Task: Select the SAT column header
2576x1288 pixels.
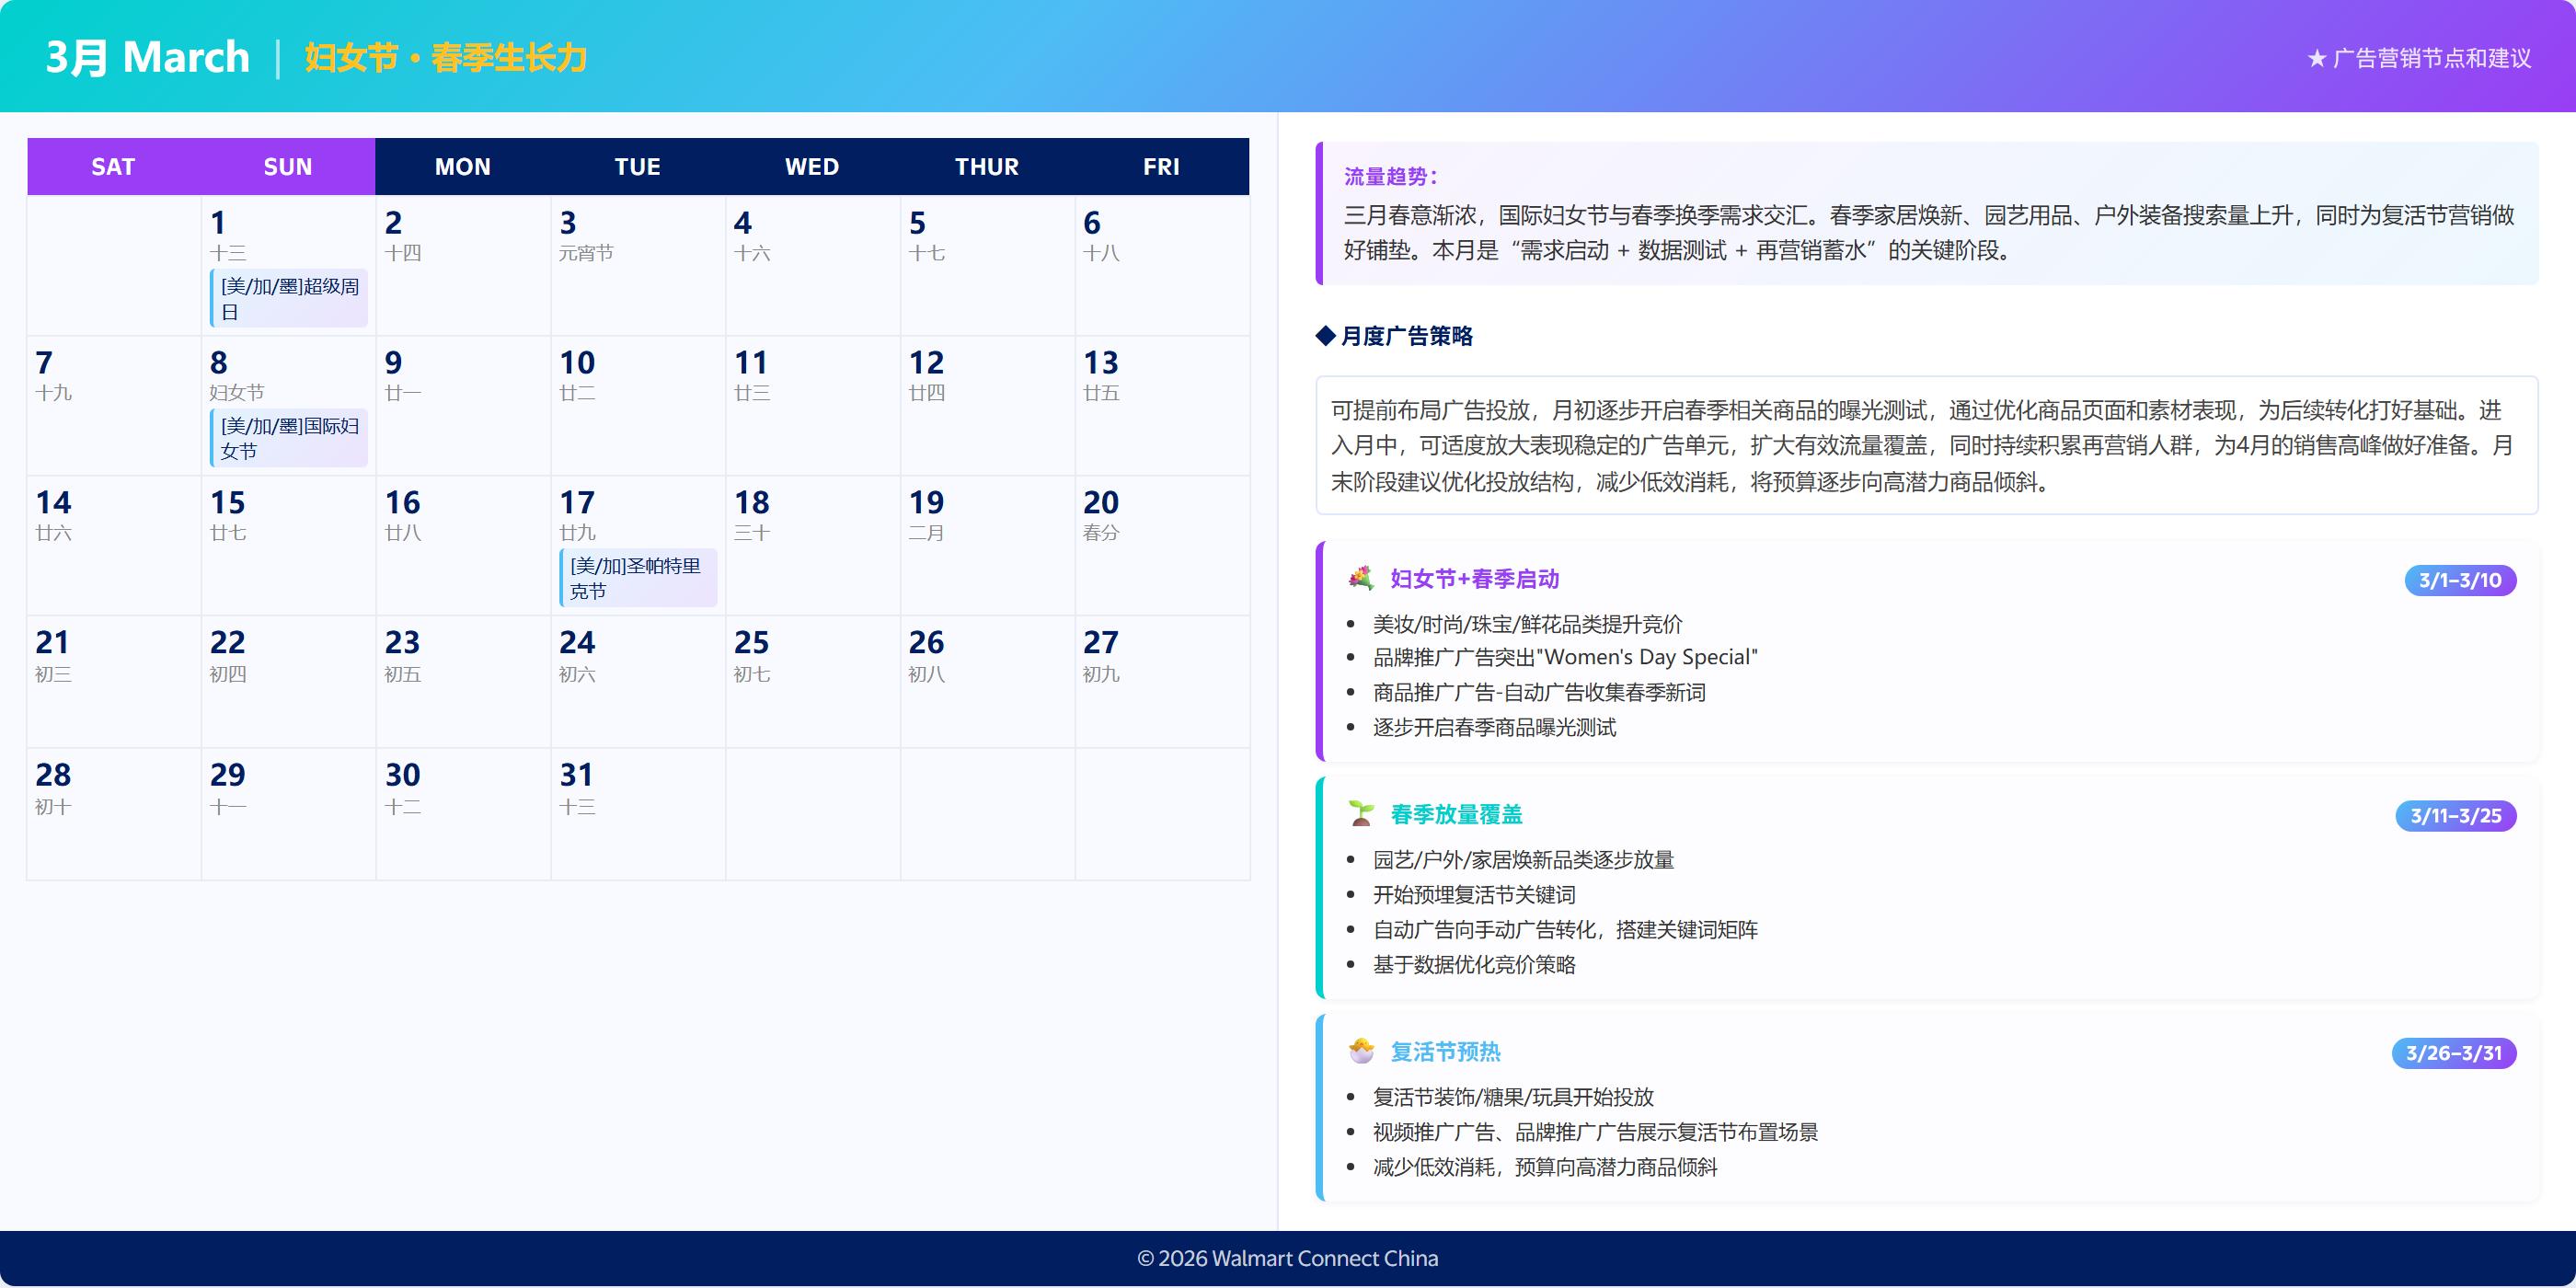Action: (112, 166)
